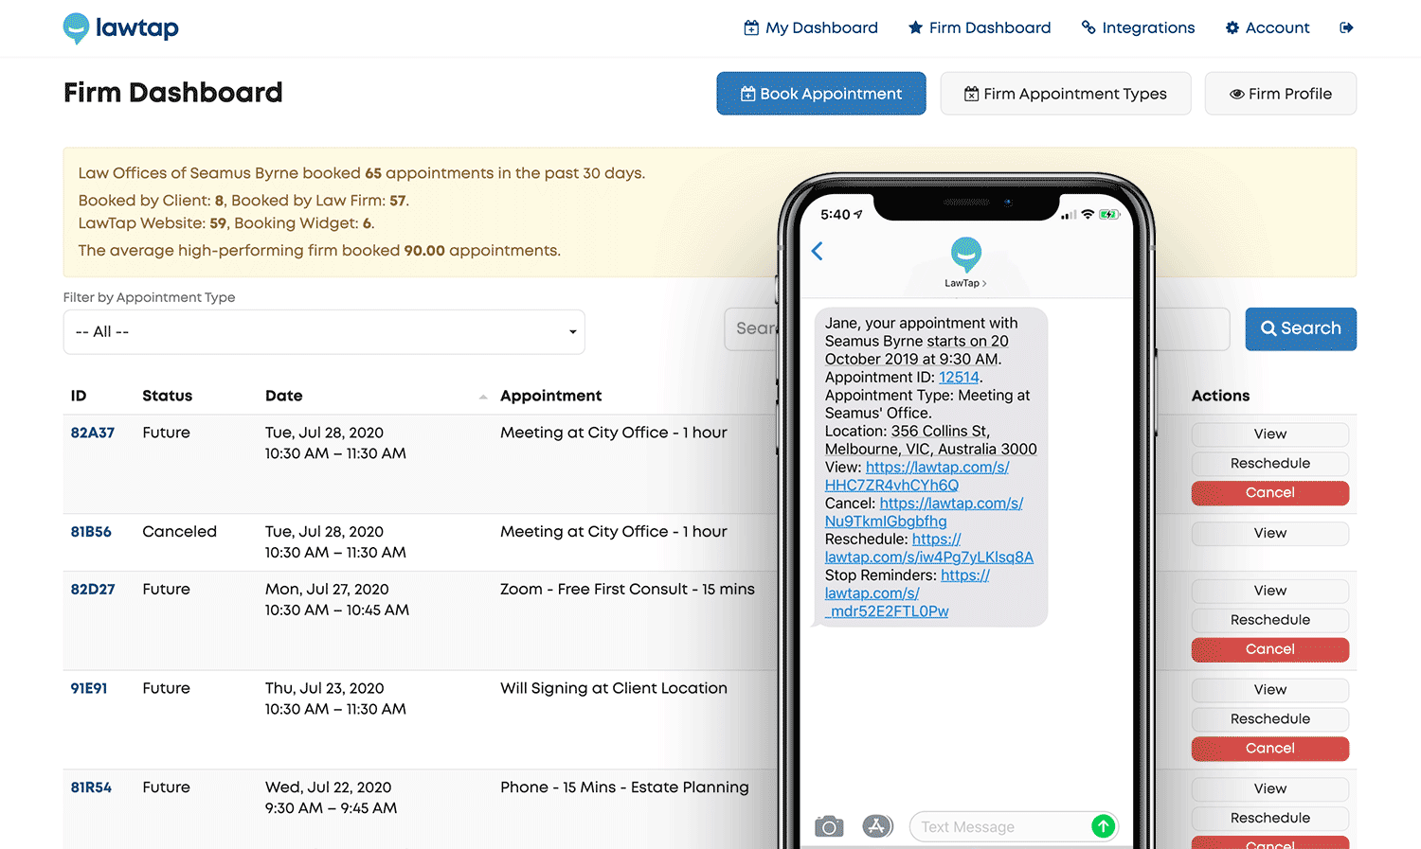This screenshot has height=849, width=1421.
Task: Tap the App Store icon on phone
Action: [877, 826]
